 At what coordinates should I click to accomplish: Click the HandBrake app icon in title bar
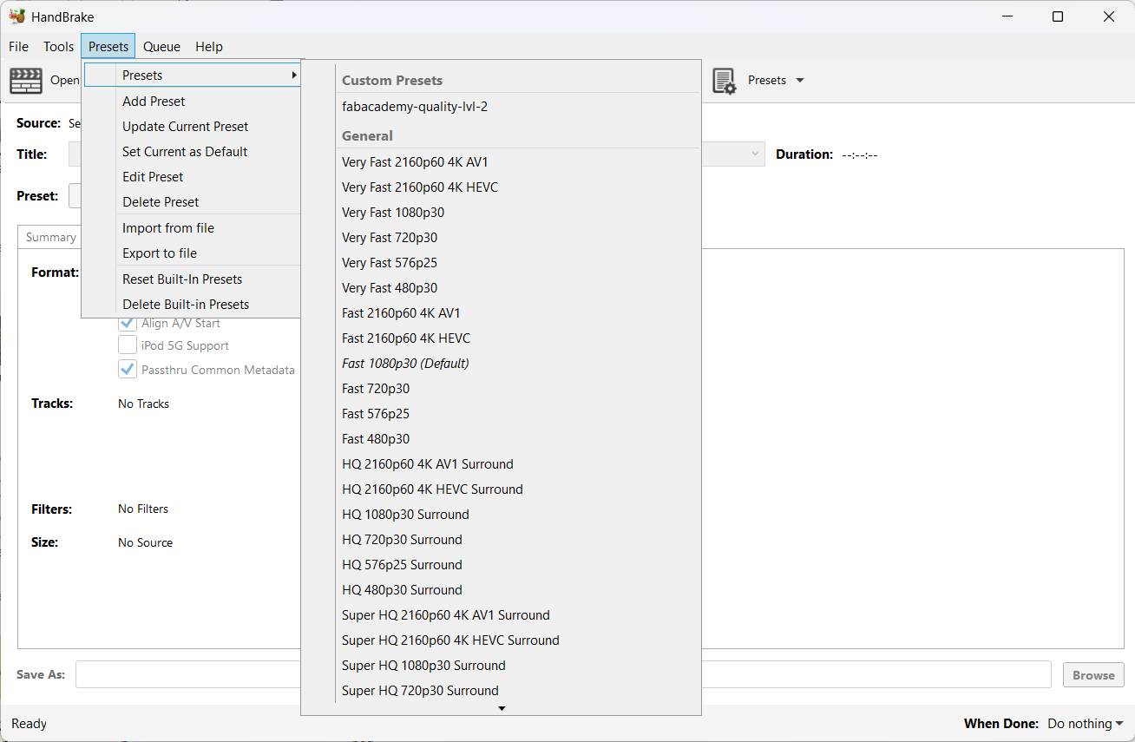pos(16,16)
